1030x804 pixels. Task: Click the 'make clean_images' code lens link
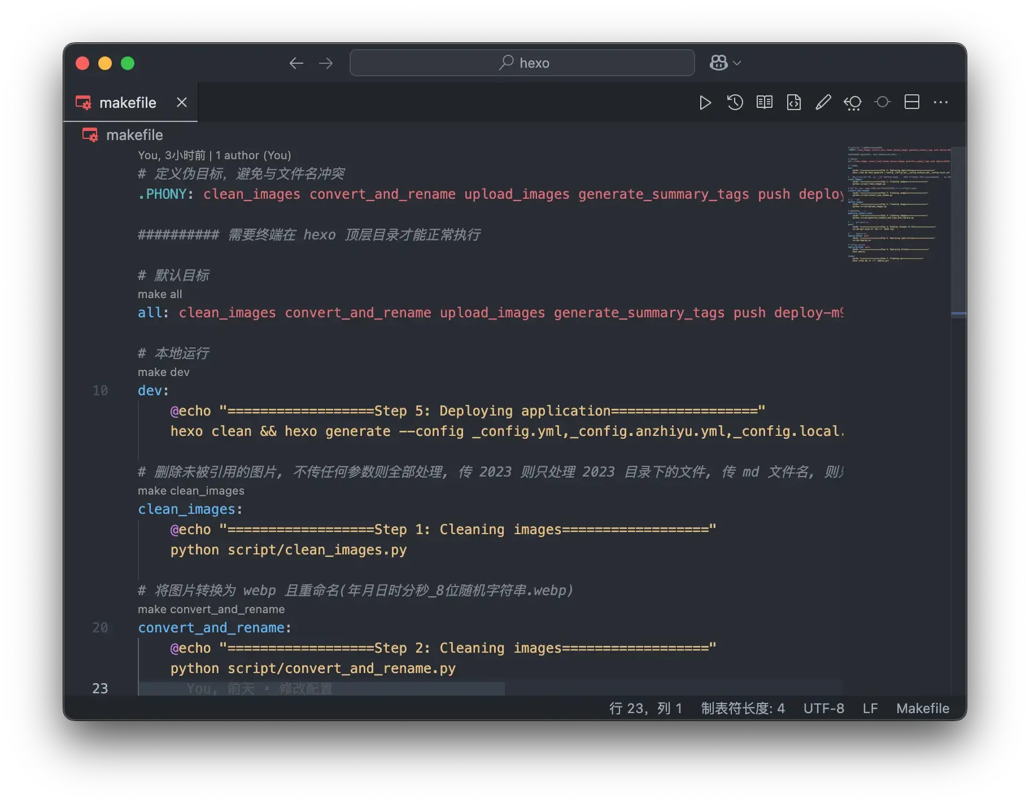click(191, 491)
